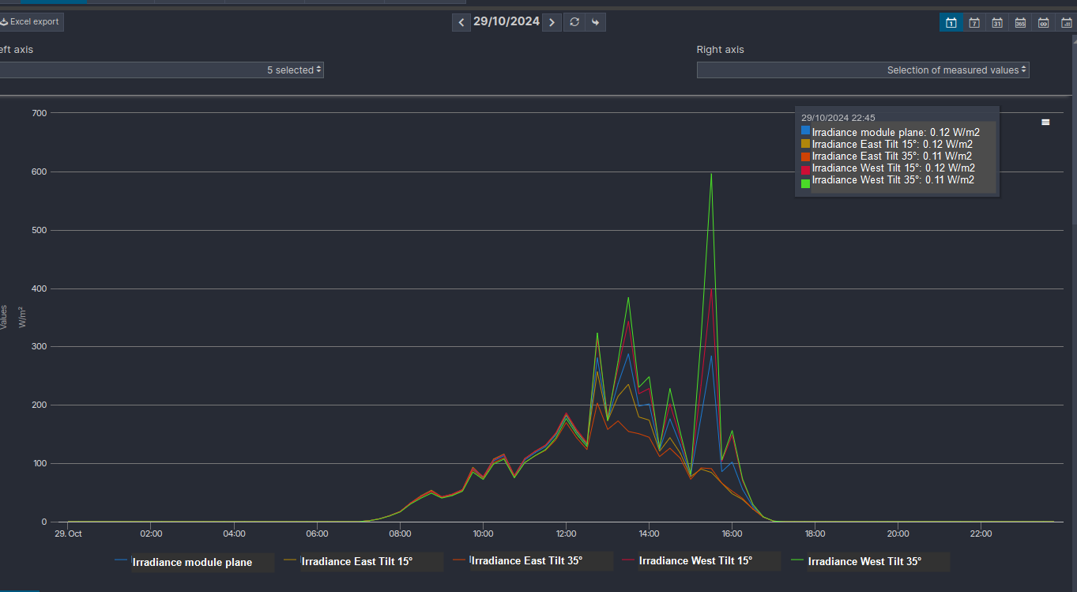Select the 1-day view icon
The image size is (1077, 592).
coord(951,22)
